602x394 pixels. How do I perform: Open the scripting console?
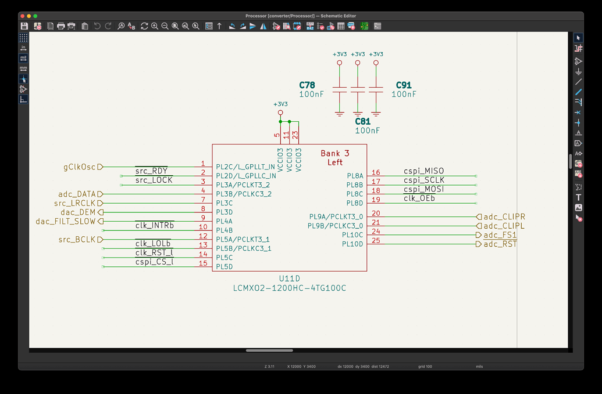(x=377, y=26)
